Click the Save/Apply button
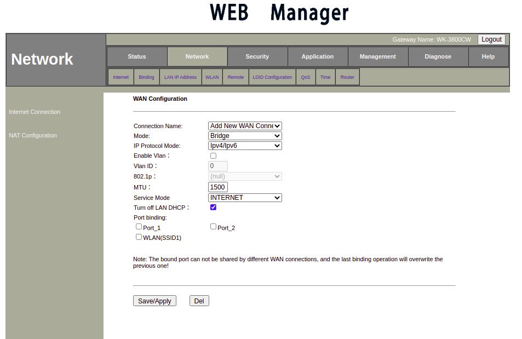The image size is (522, 339). [x=154, y=301]
